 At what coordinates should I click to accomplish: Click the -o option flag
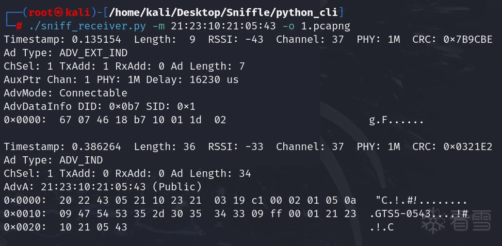(288, 26)
